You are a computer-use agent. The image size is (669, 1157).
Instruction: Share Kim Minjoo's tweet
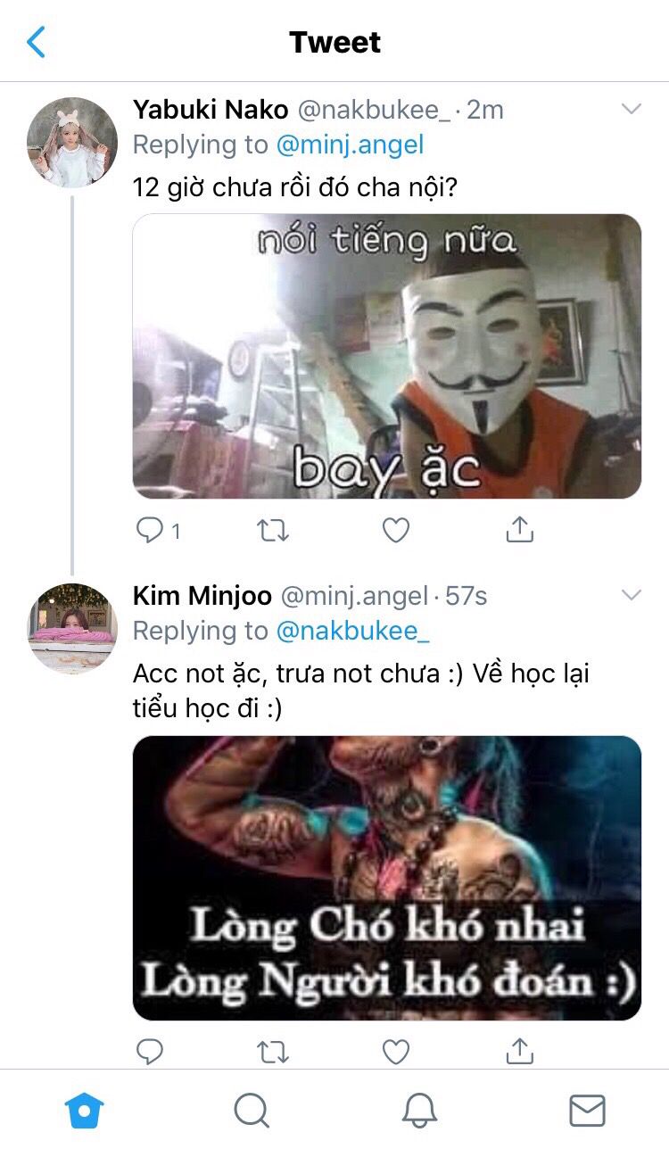[x=519, y=1051]
